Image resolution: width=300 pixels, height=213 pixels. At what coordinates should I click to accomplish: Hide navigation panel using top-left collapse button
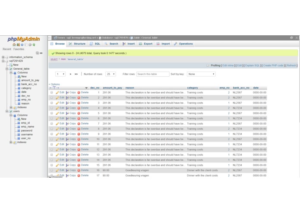49,38
